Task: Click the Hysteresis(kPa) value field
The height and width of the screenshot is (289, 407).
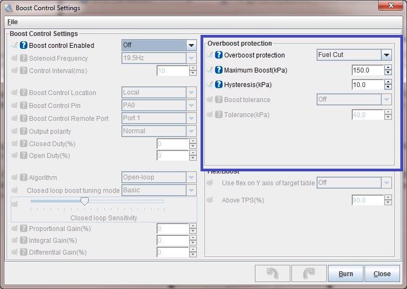Action: pyautogui.click(x=367, y=85)
